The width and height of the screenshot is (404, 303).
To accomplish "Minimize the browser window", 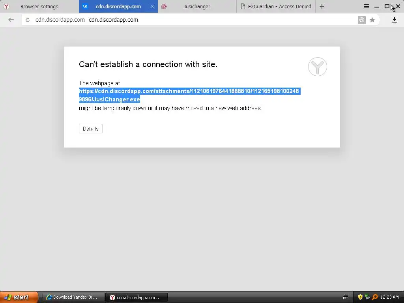I will pyautogui.click(x=377, y=6).
